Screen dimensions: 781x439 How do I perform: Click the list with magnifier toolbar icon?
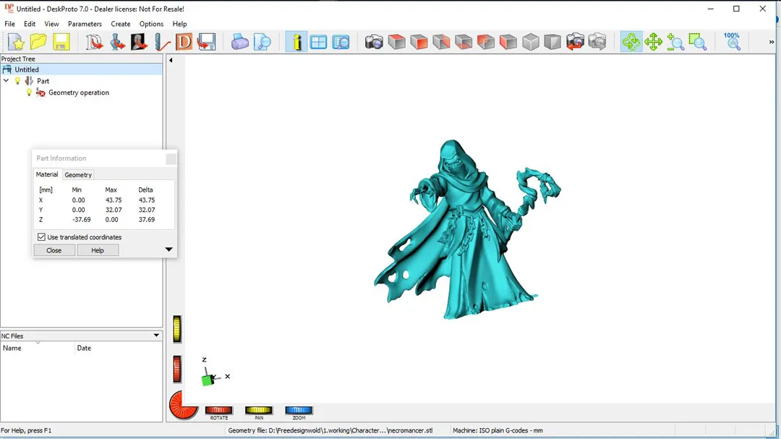(341, 42)
